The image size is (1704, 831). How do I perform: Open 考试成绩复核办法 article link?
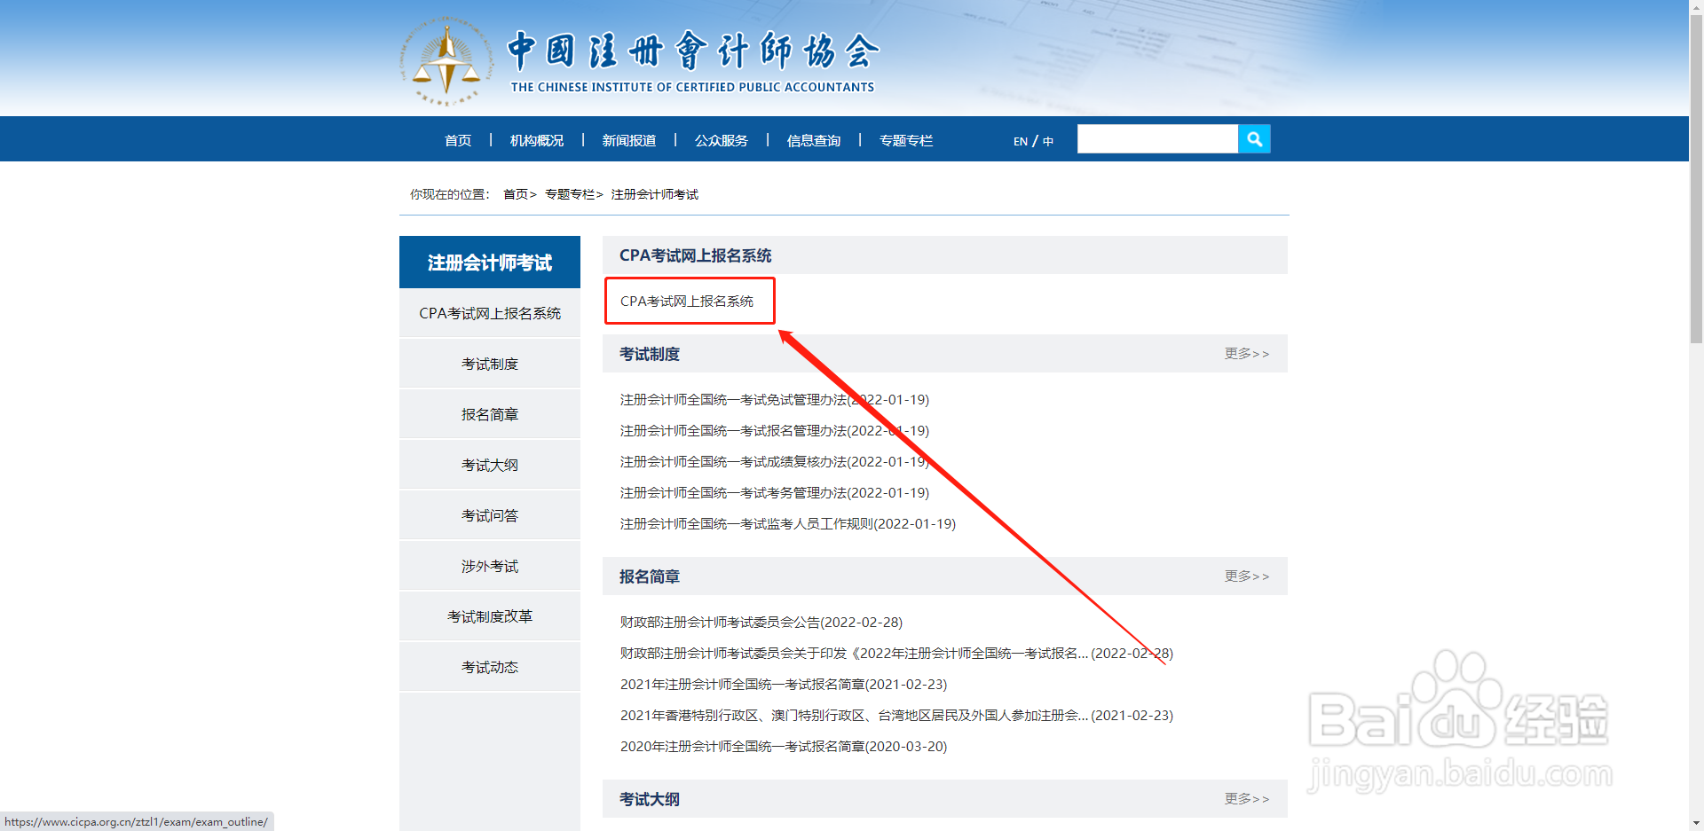[x=775, y=462]
